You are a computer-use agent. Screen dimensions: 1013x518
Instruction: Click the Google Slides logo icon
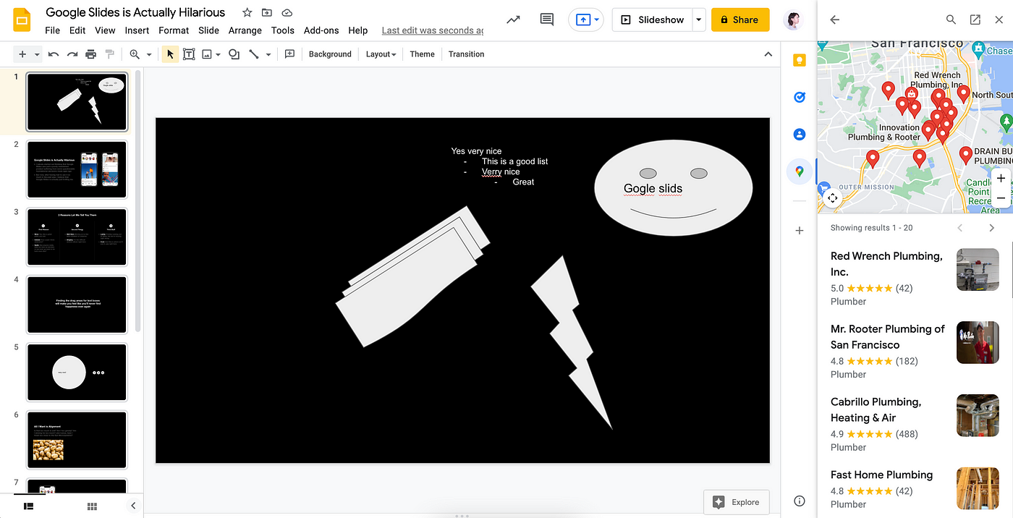tap(22, 20)
